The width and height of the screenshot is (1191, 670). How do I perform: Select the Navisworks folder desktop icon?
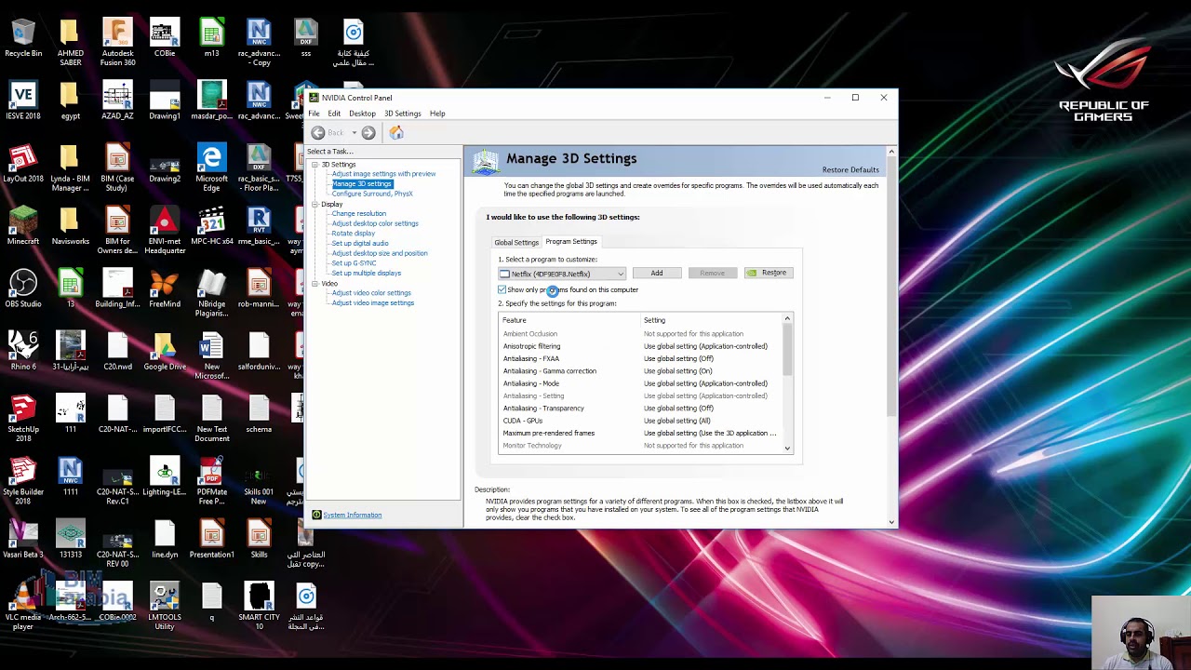70,226
